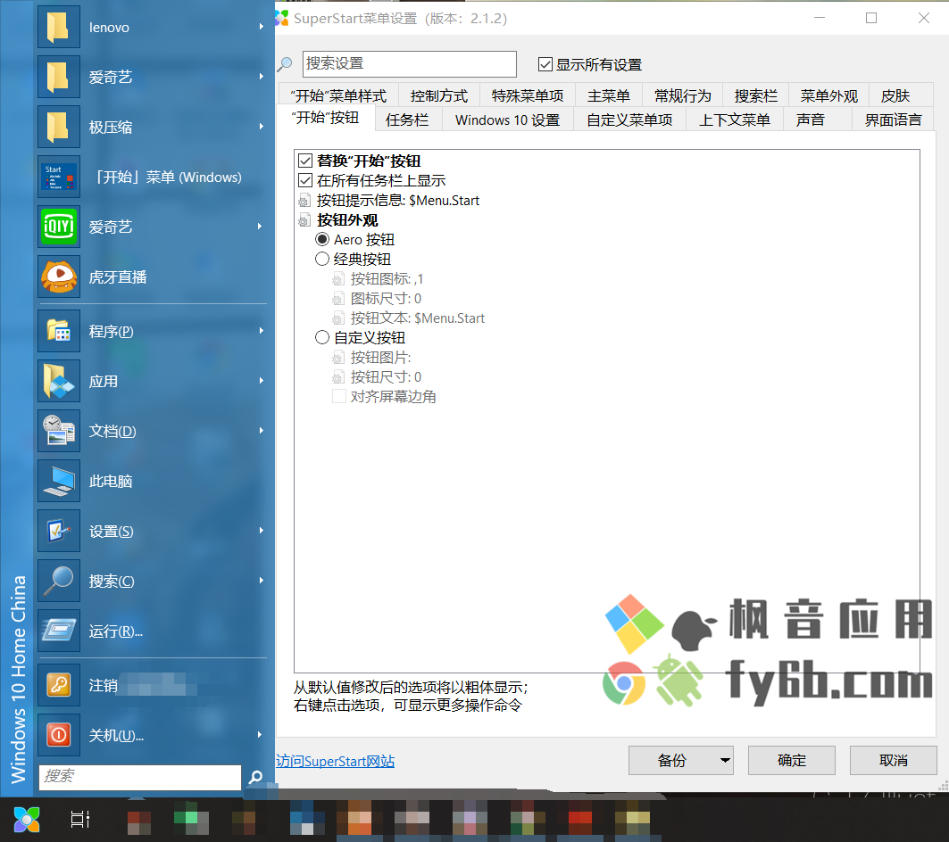Select the 自定义按钮 radio option
Viewport: 949px width, 842px height.
pos(322,337)
